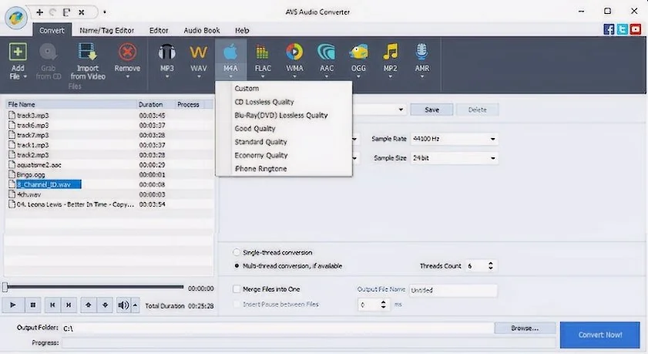Open the Twitter link icon
The width and height of the screenshot is (648, 354).
(623, 29)
